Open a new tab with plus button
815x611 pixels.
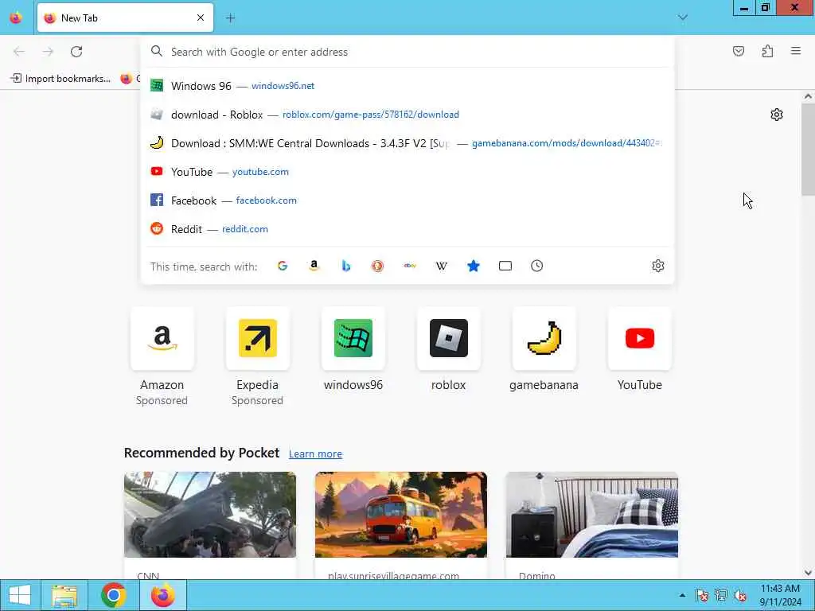coord(230,18)
